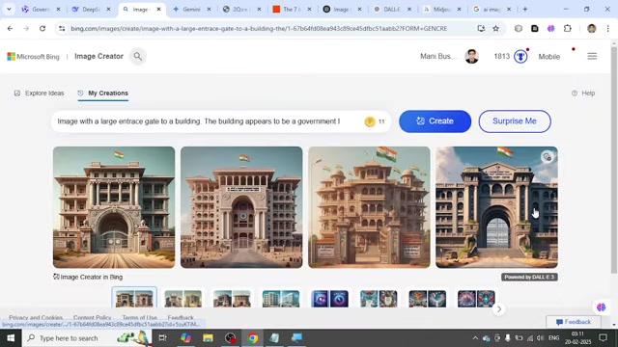618x347 pixels.
Task: Select the blue glass building creation thumbnail
Action: coord(281,299)
